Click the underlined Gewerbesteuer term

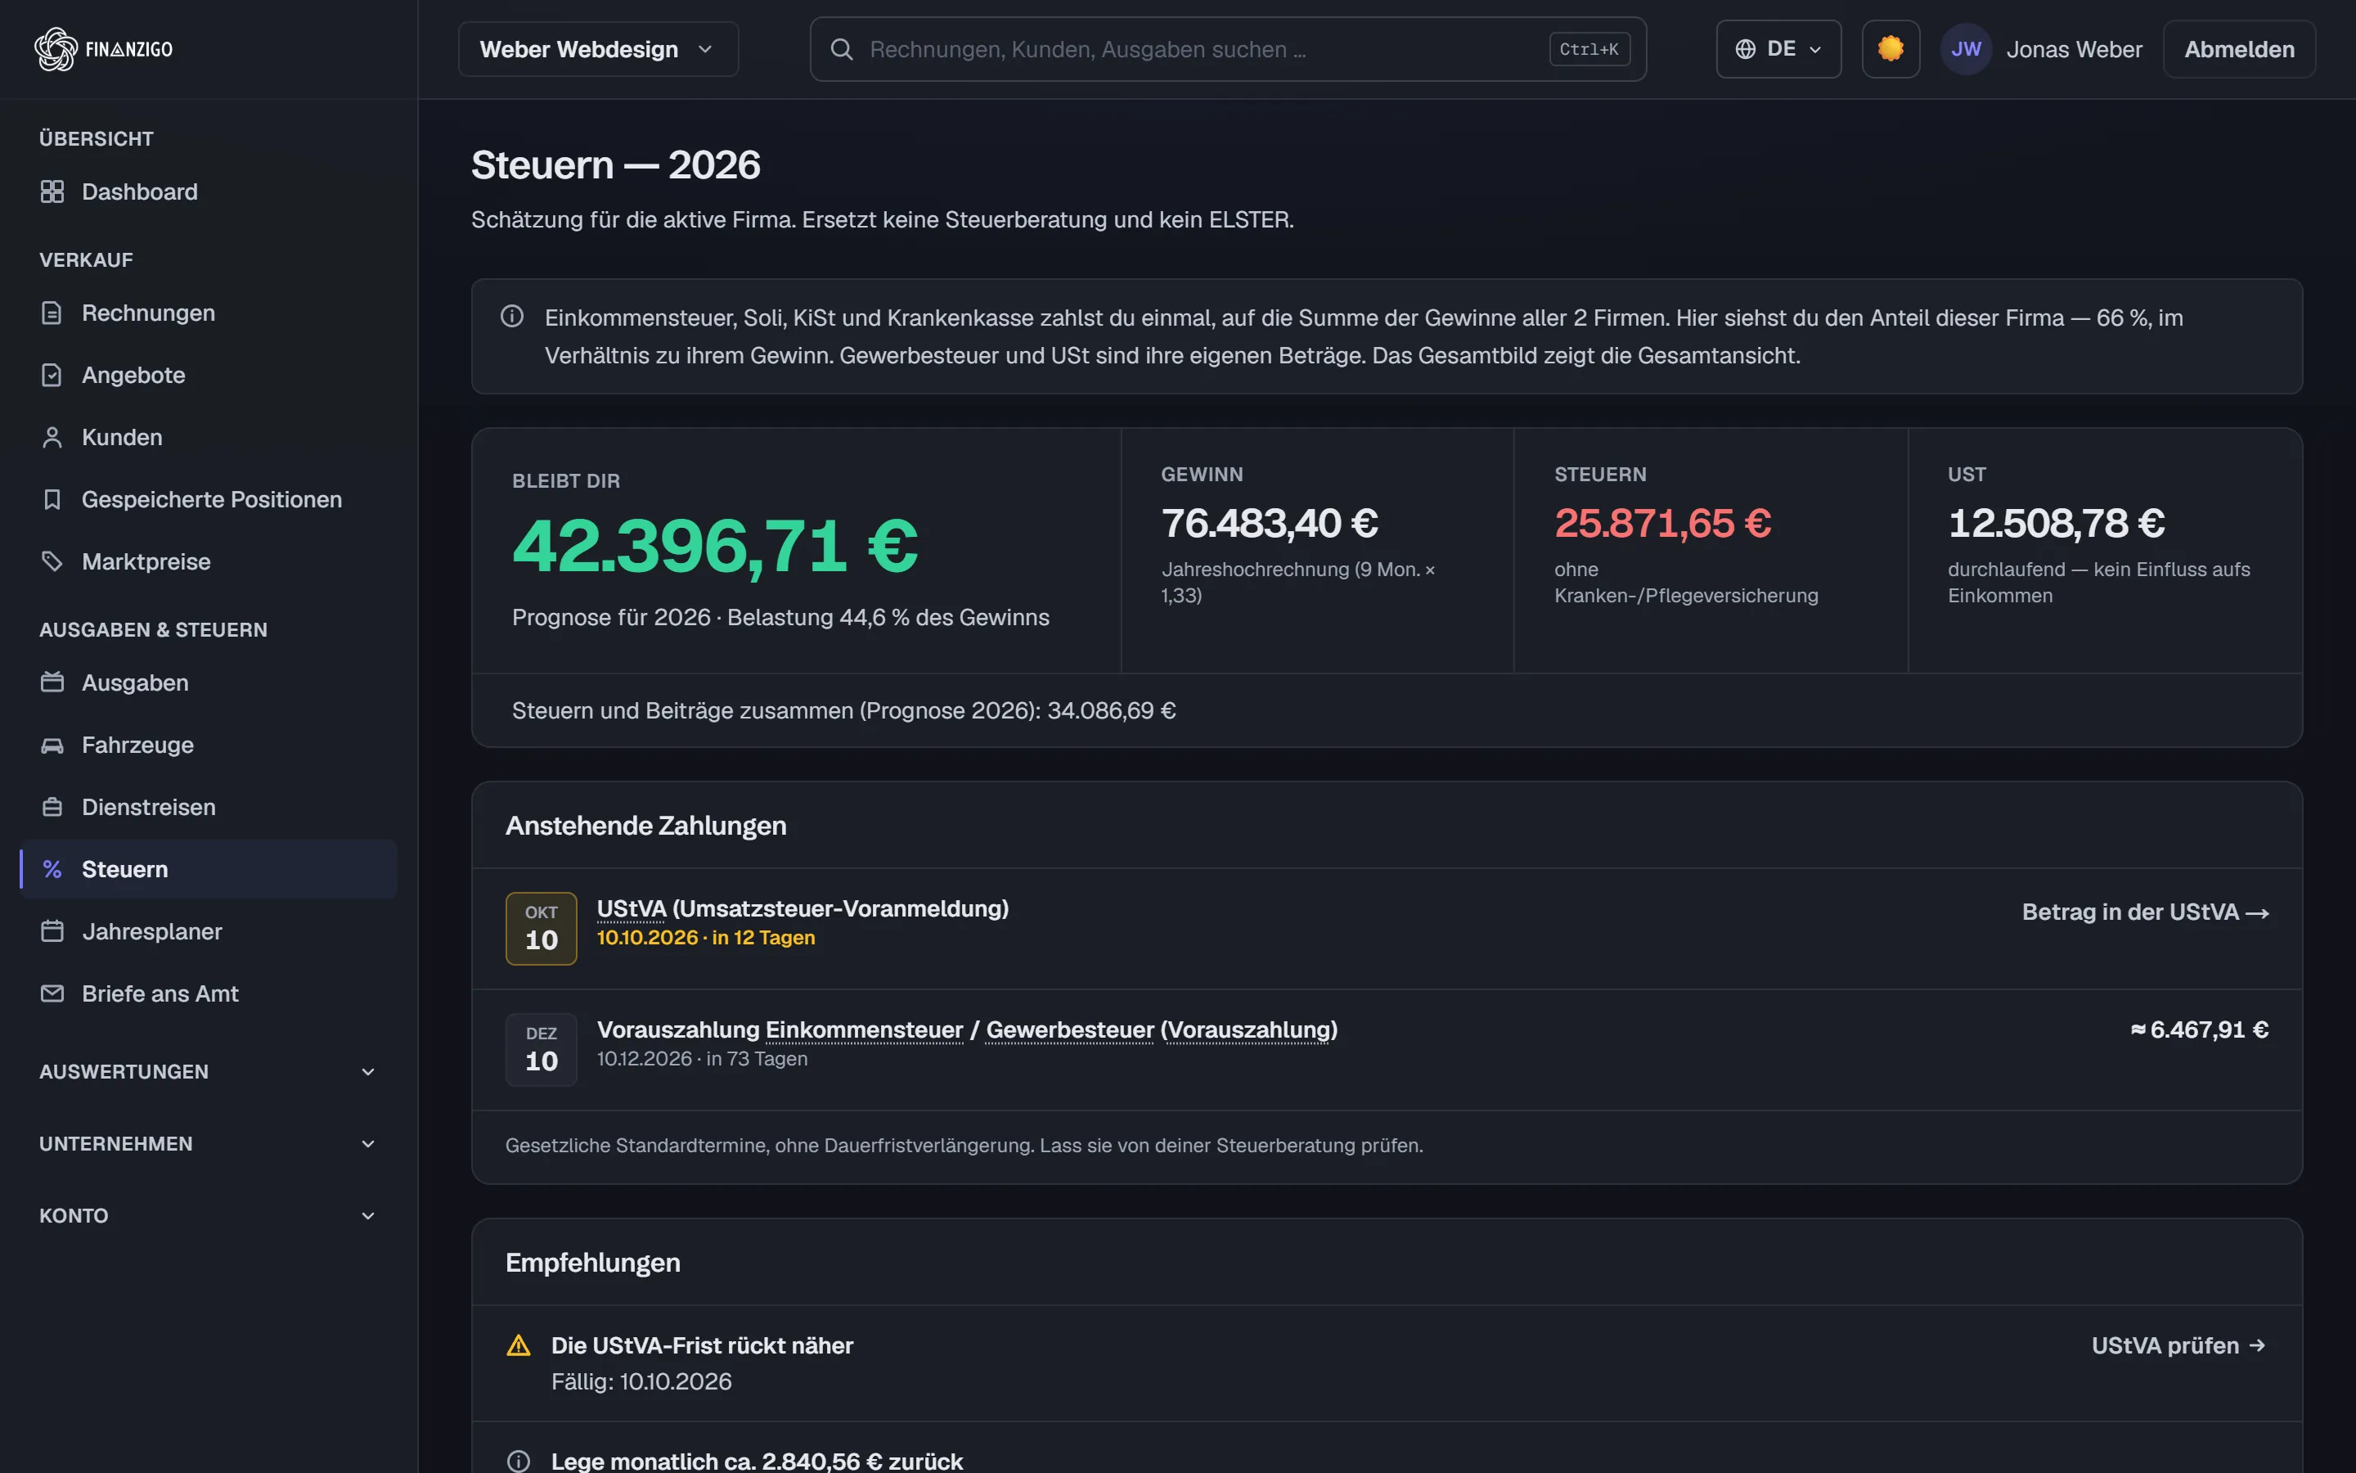(1070, 1029)
